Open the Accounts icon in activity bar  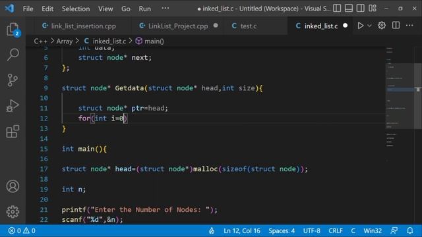click(13, 186)
